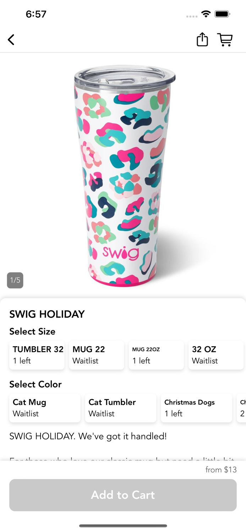Tap the back arrow icon
This screenshot has height=532, width=246.
pos(11,40)
